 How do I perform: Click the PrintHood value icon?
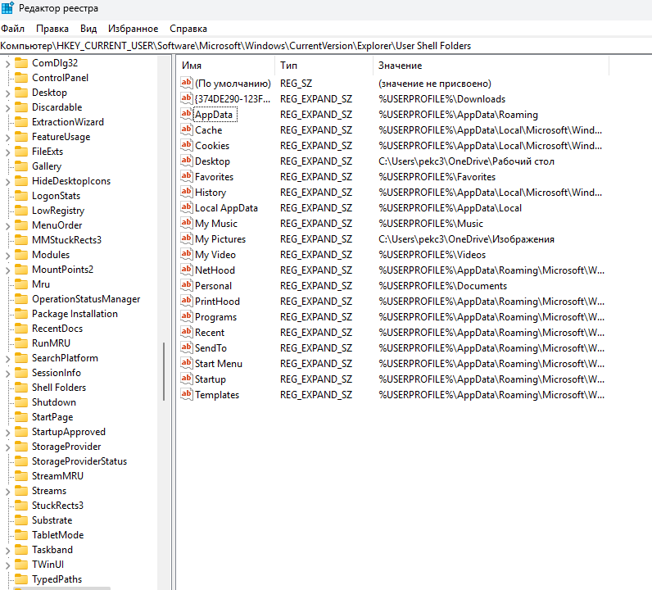tap(186, 301)
